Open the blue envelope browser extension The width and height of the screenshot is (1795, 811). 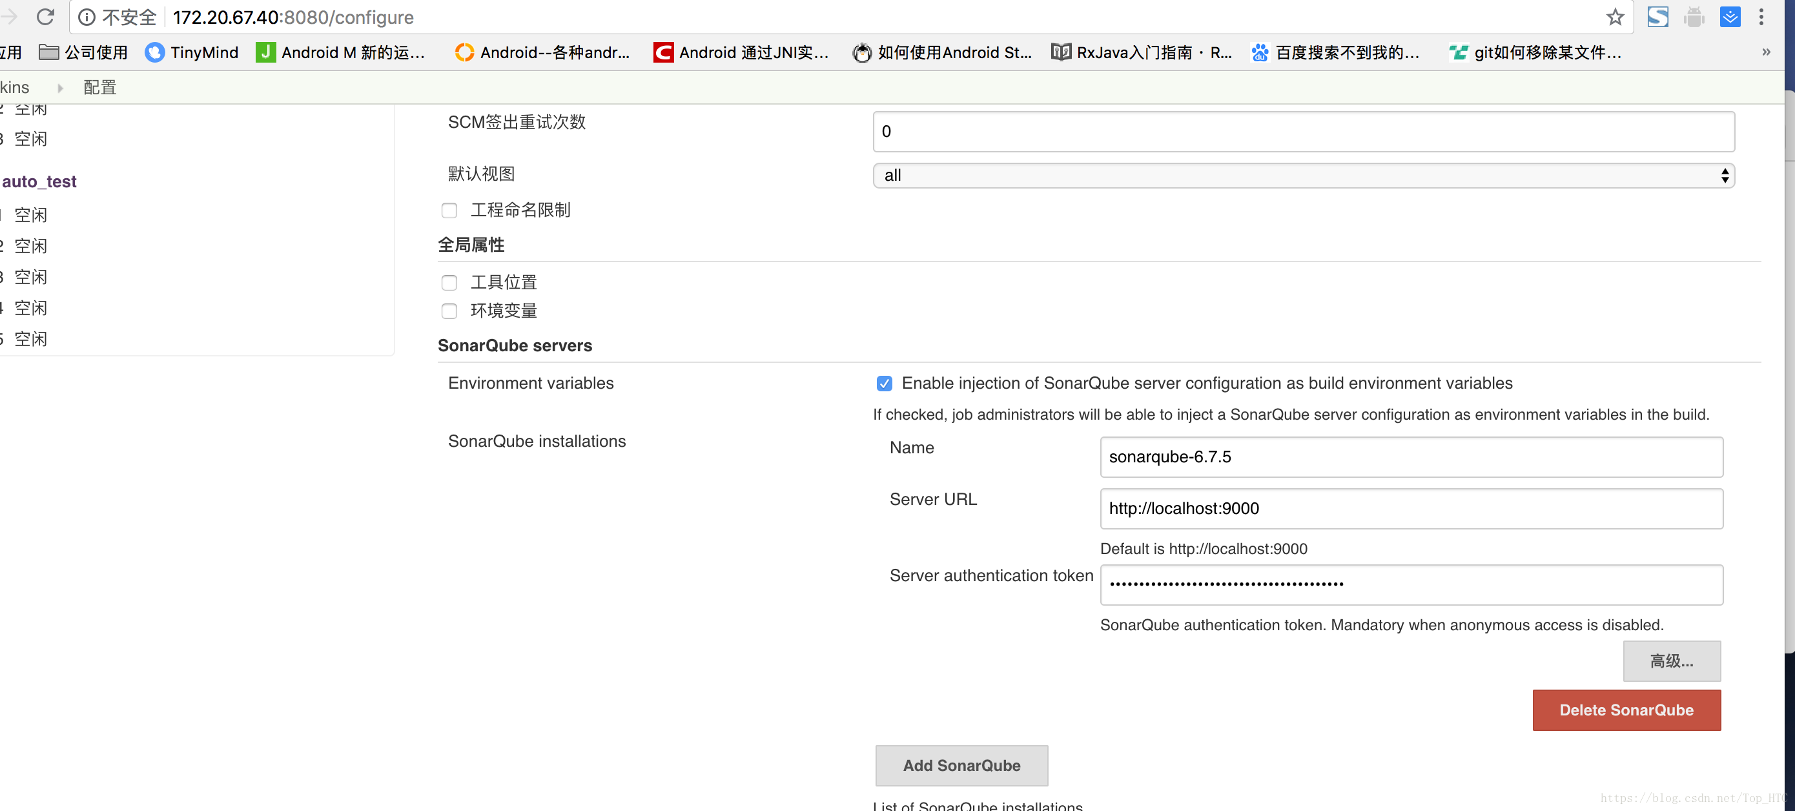click(1730, 17)
